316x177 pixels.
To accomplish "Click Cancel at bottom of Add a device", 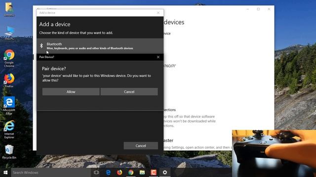I will pos(141,146).
